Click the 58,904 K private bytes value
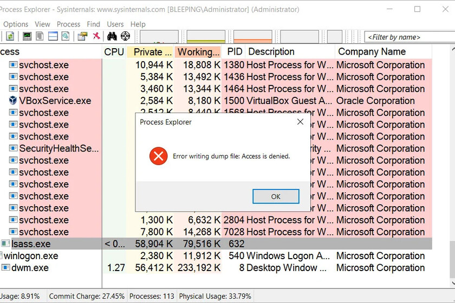This screenshot has height=303, width=455. (x=154, y=244)
